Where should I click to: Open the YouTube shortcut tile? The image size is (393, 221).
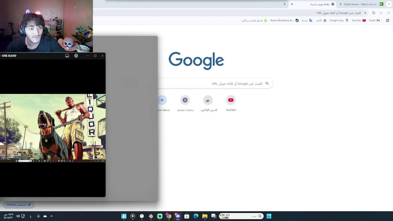tap(231, 103)
